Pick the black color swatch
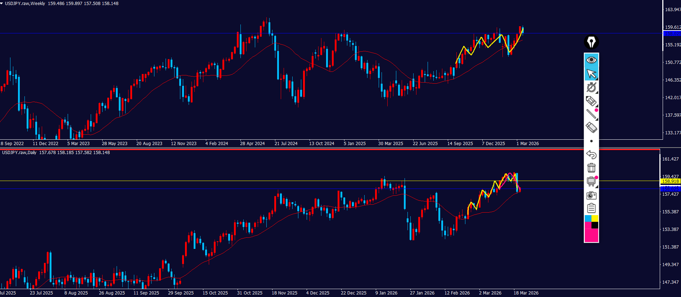The height and width of the screenshot is (297, 681). [x=595, y=225]
